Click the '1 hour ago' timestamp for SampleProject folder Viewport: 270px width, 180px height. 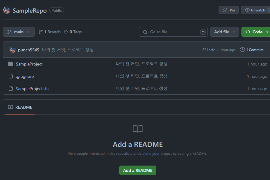click(x=257, y=64)
